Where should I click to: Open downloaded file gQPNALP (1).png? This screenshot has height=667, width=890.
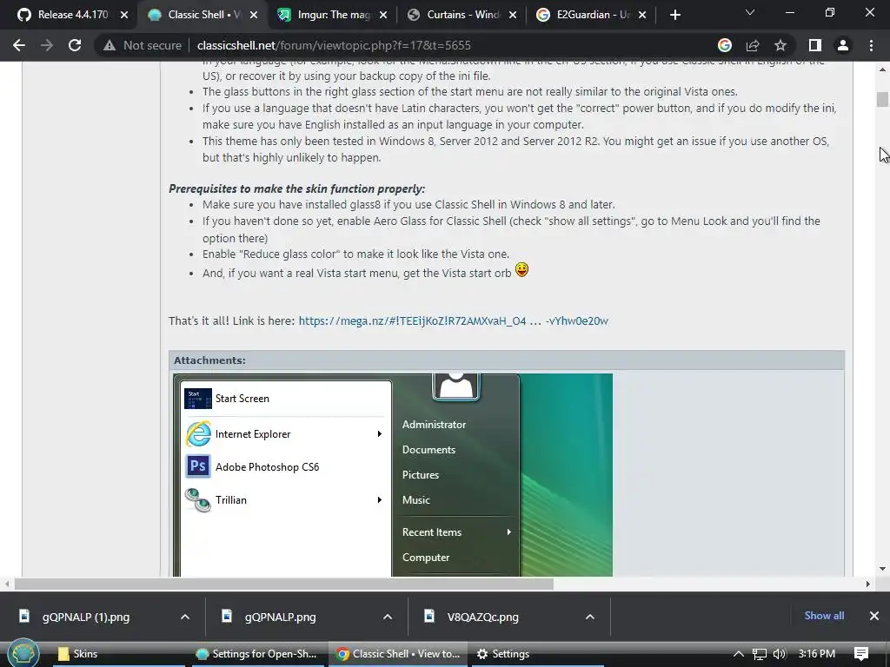(85, 617)
